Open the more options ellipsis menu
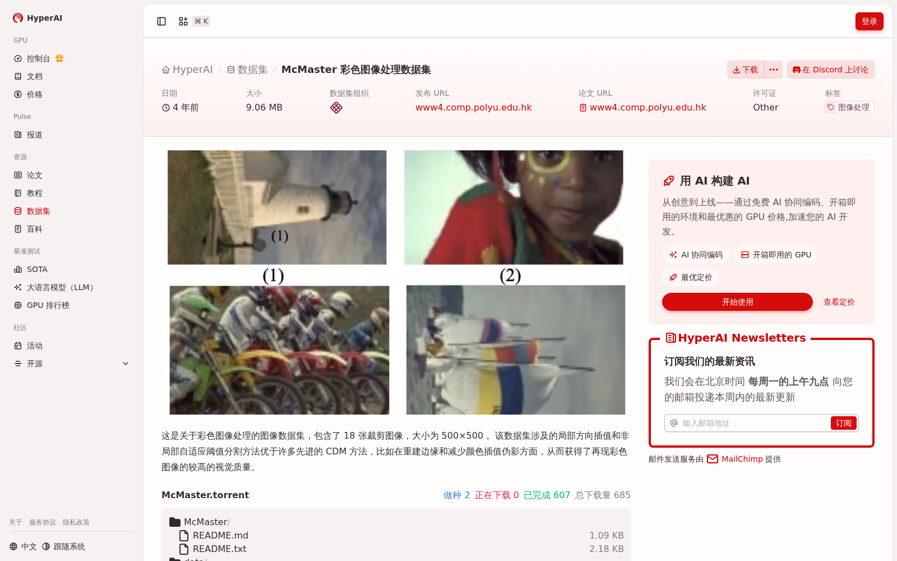Screen dimensions: 897x561 [774, 70]
